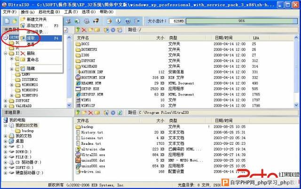The width and height of the screenshot is (301, 189).
Task: Choose 提取 F4 from the menu
Action: coord(41,38)
